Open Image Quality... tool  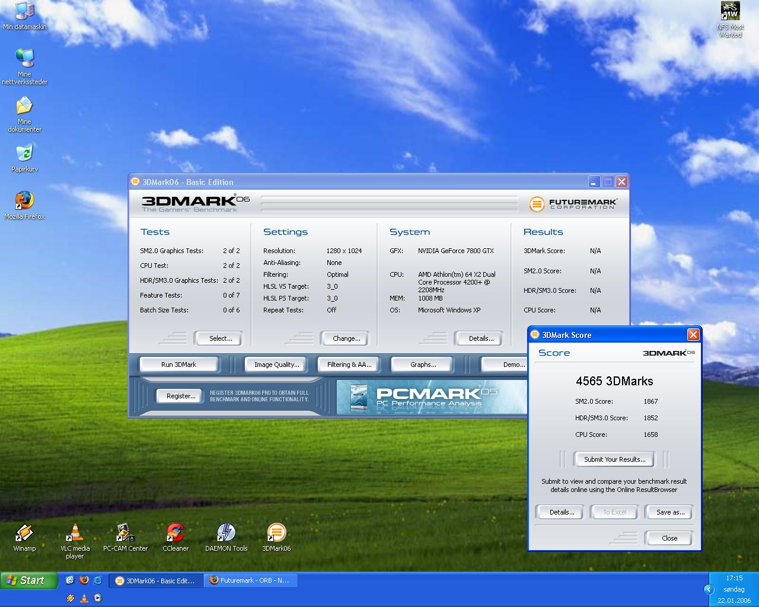276,365
